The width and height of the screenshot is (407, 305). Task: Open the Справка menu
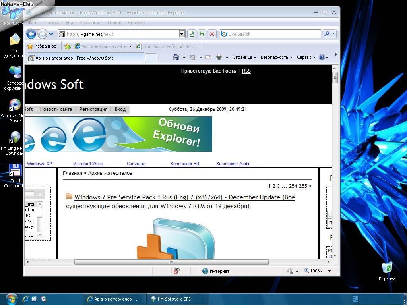coord(137,23)
